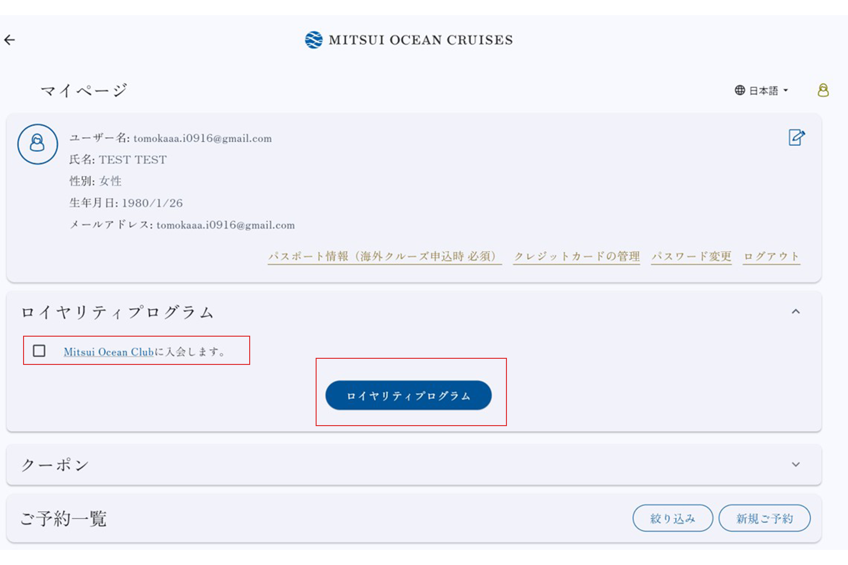The image size is (848, 565).
Task: Expand the クーポン section chevron
Action: (x=796, y=464)
